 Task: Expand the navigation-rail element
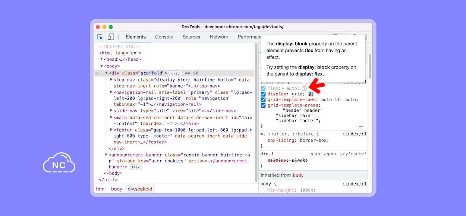click(x=111, y=92)
